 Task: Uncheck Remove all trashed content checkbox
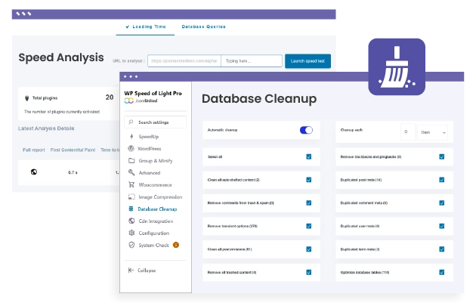point(309,272)
